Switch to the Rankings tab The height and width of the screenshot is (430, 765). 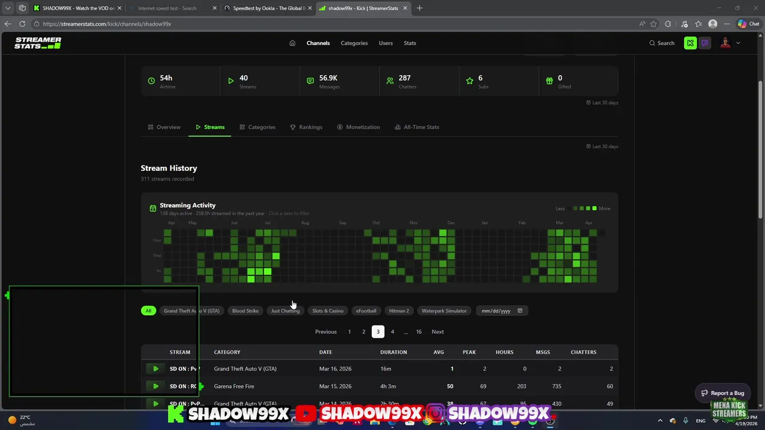point(306,127)
